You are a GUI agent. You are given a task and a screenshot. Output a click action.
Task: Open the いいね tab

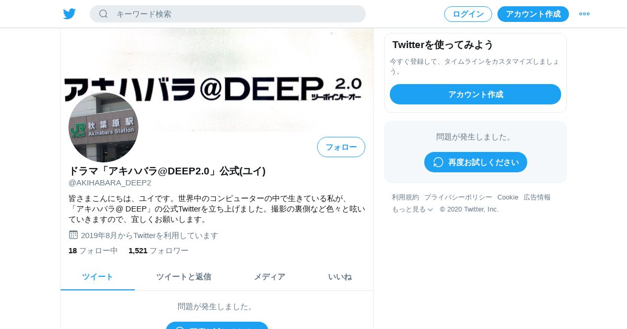point(340,277)
